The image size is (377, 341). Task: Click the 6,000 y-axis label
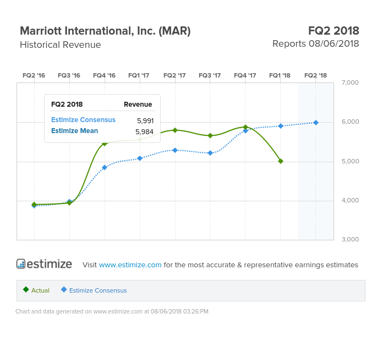point(351,122)
